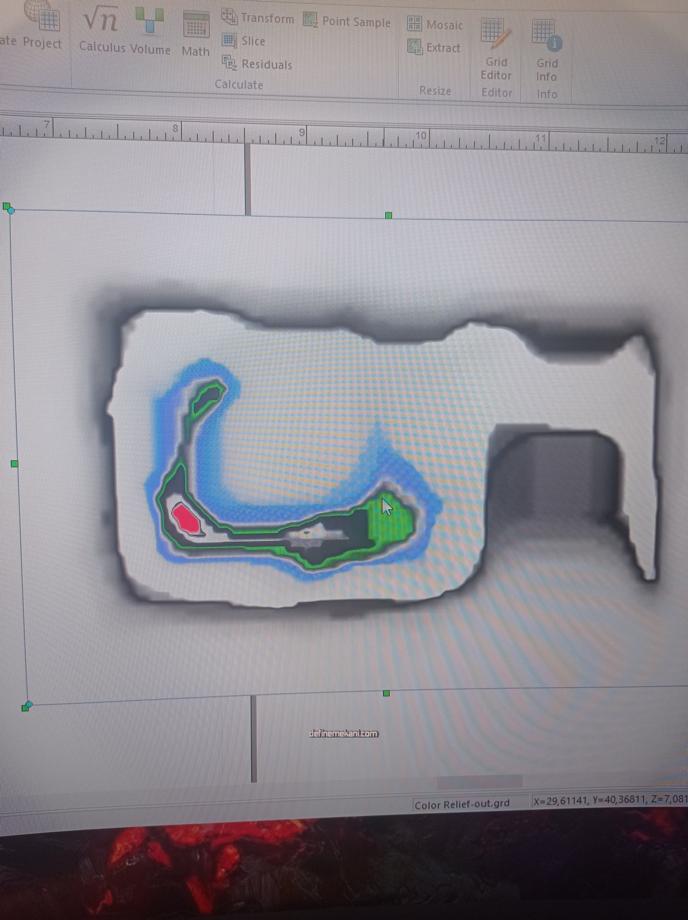Click the top-center green selection handle
688x920 pixels.
tap(389, 216)
